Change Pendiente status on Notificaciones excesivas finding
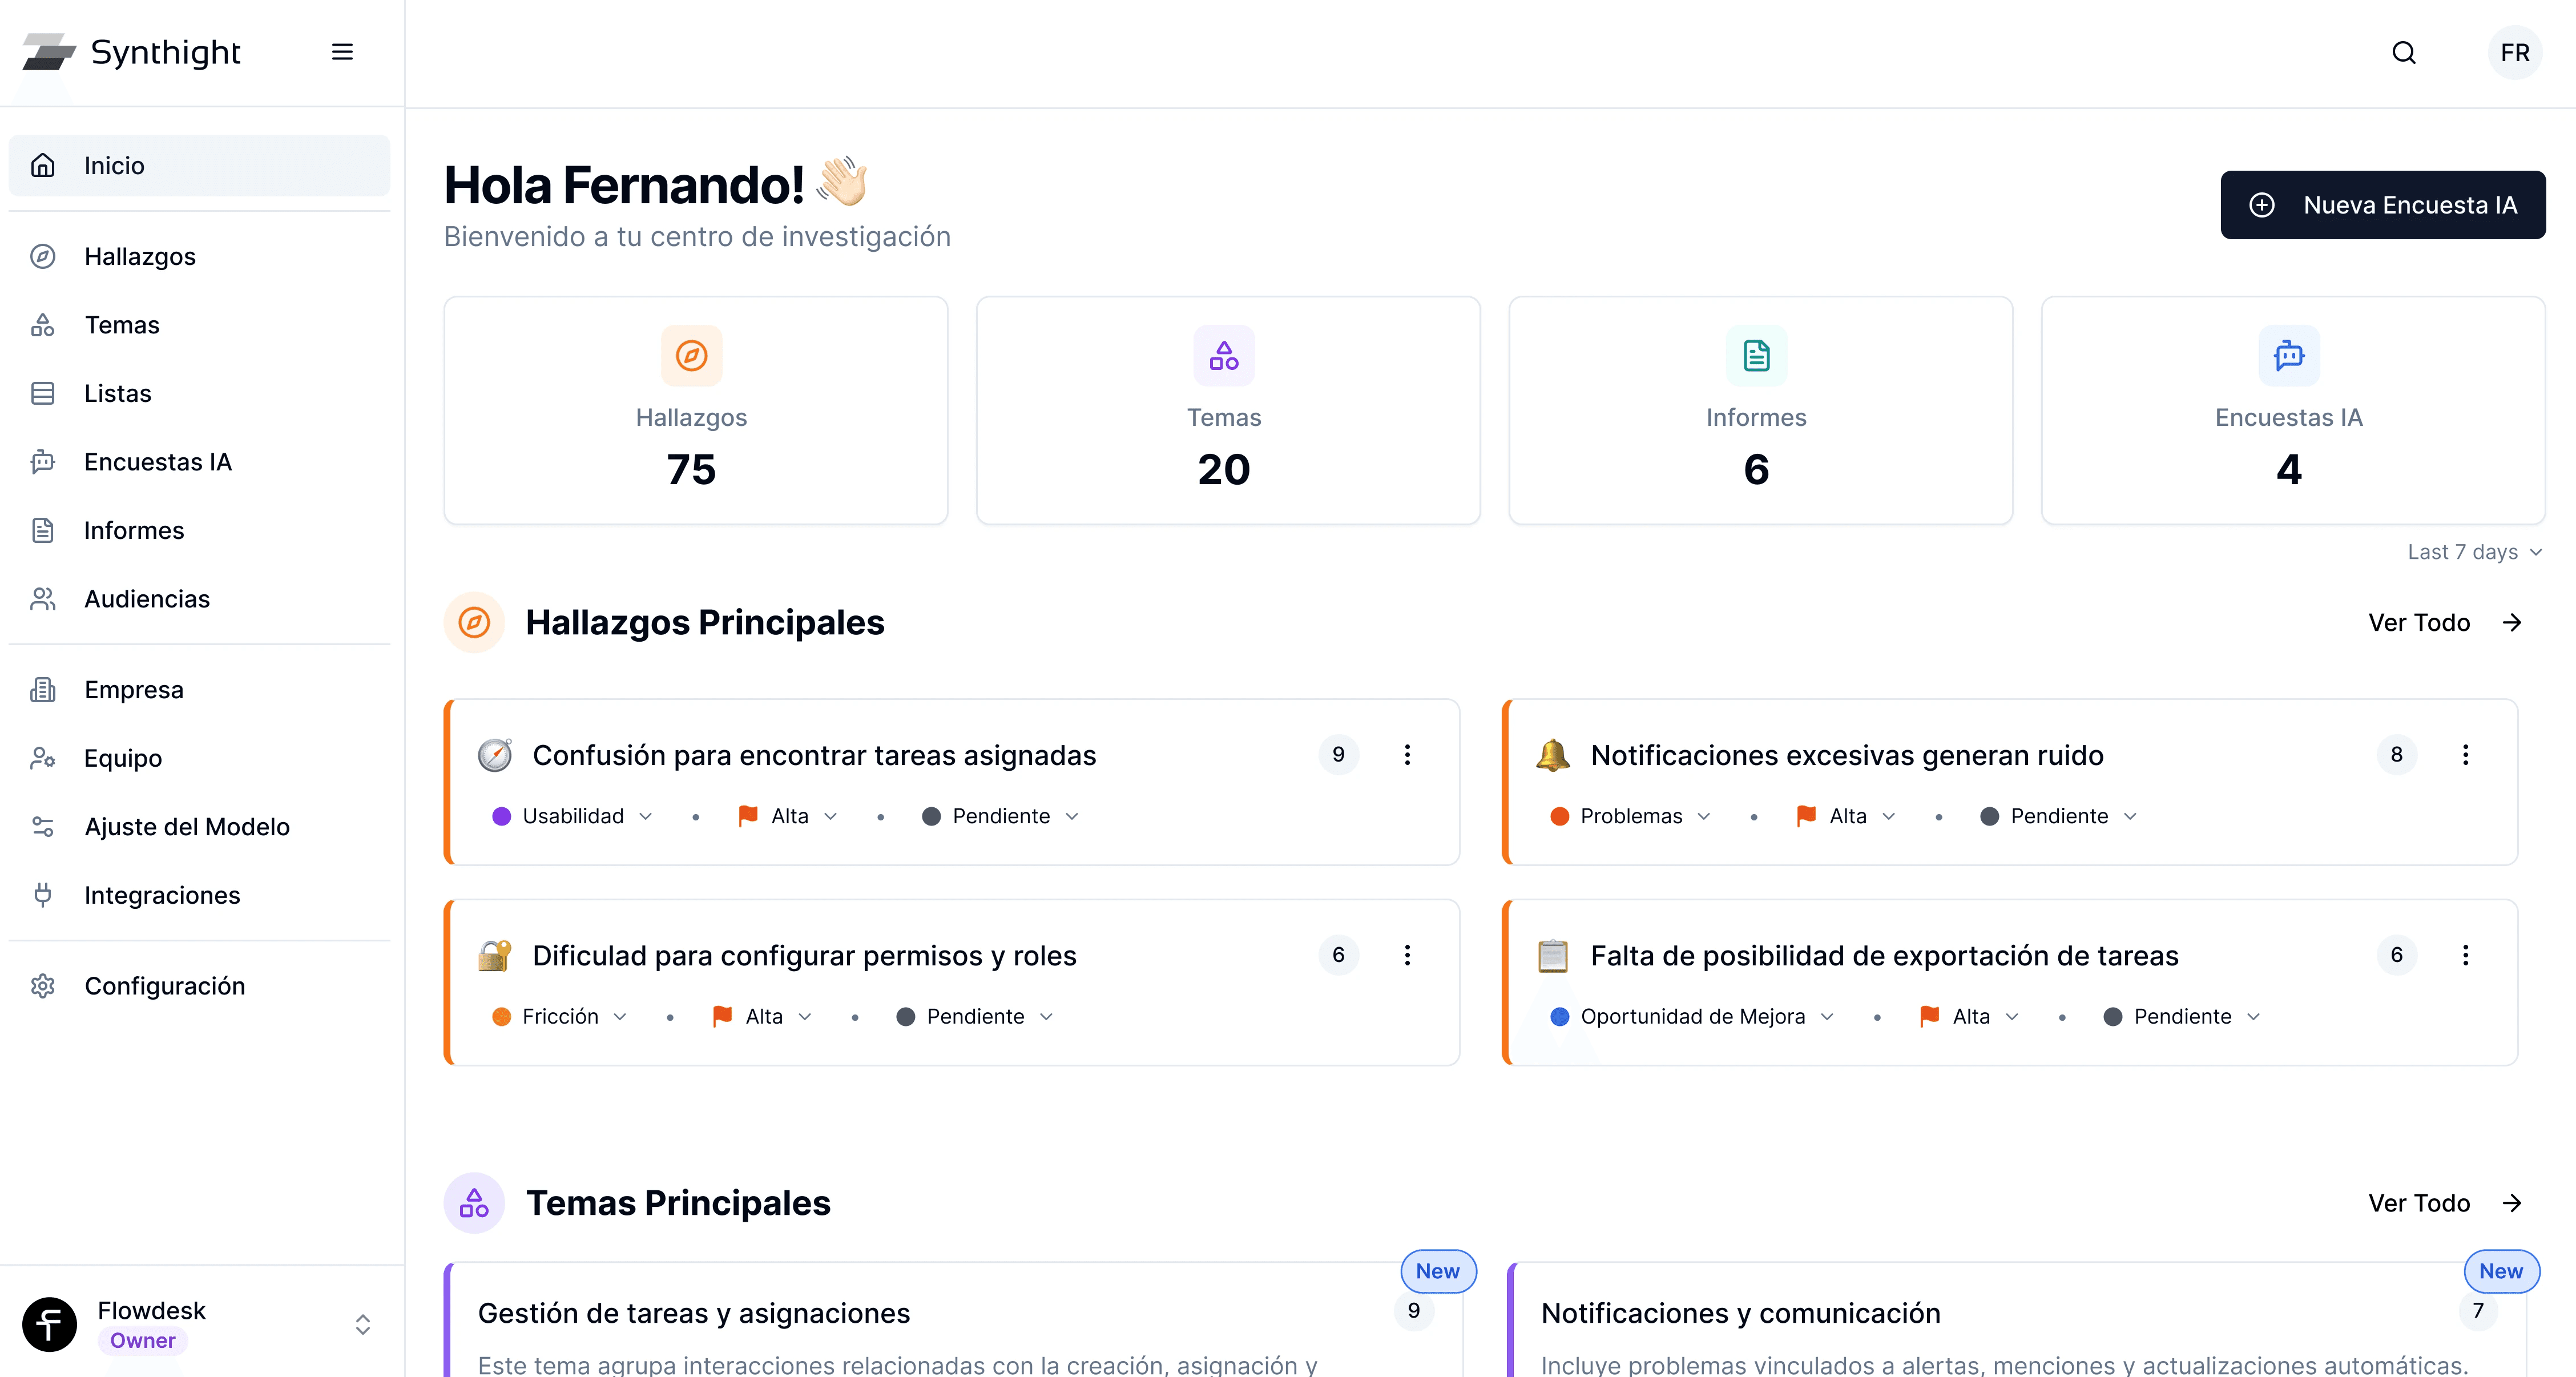The width and height of the screenshot is (2576, 1377). tap(2057, 816)
